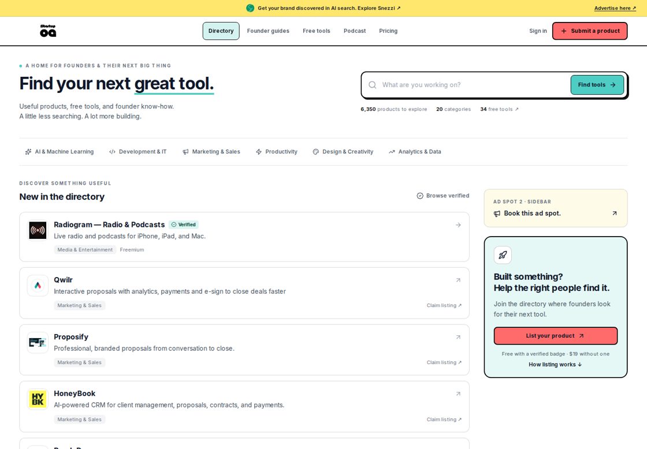Screen dimensions: 647x449
Task: Click the external arrow on HoneyBook card
Action: pyautogui.click(x=458, y=394)
